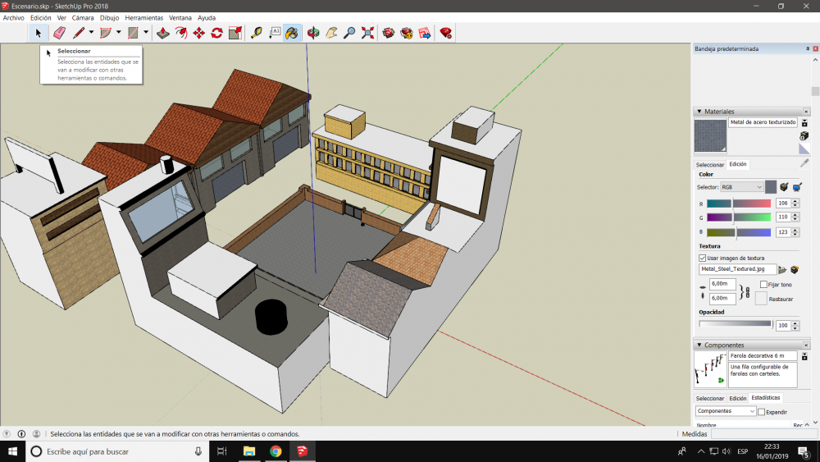Open the RGB color selector dropdown
The width and height of the screenshot is (820, 462).
[x=741, y=187]
